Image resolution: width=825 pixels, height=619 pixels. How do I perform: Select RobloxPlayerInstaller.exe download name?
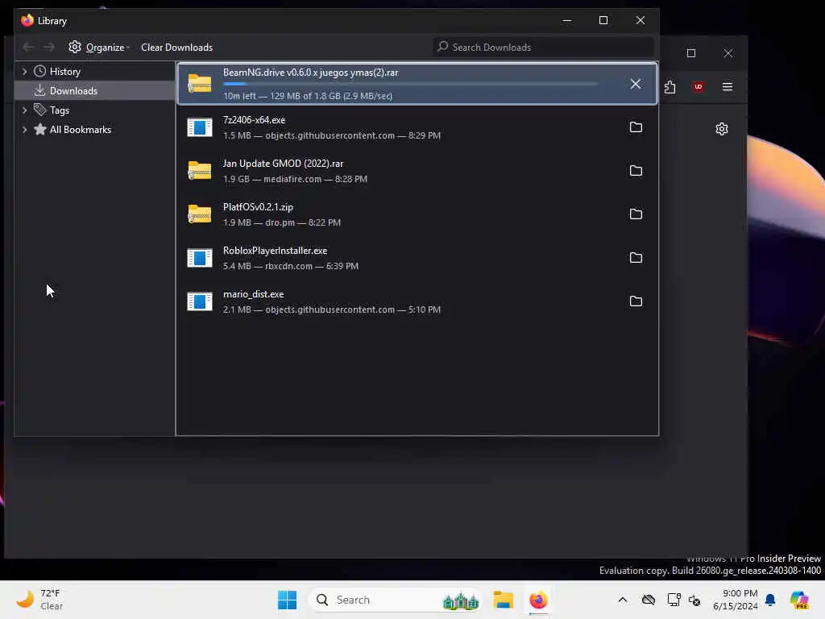pos(276,251)
